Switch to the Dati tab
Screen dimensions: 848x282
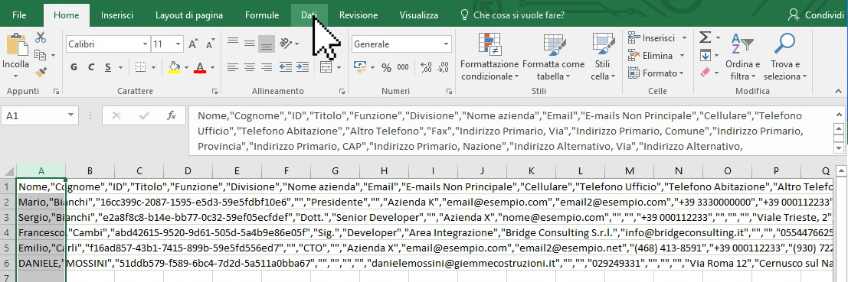pos(309,15)
